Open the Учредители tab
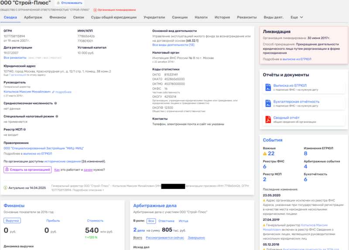 pos(154,17)
